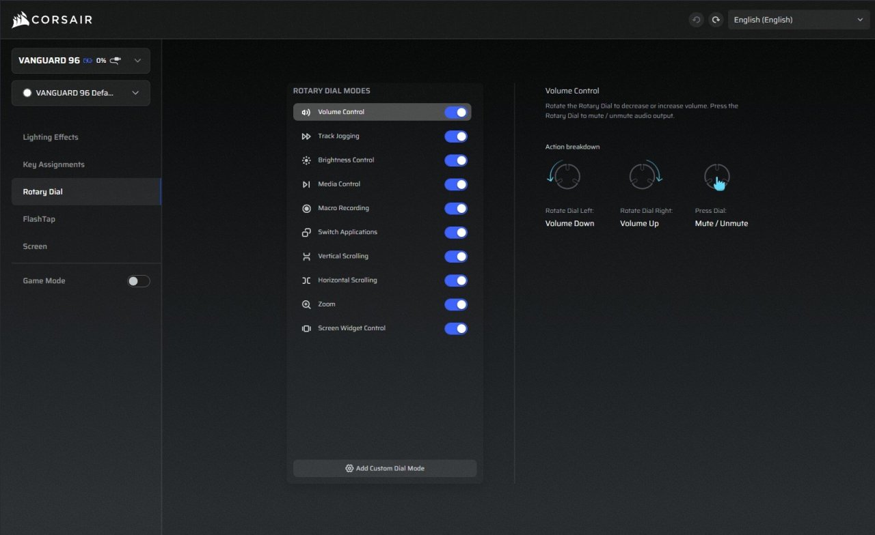This screenshot has height=535, width=875.
Task: Toggle Screen Widget Control off
Action: click(x=456, y=328)
